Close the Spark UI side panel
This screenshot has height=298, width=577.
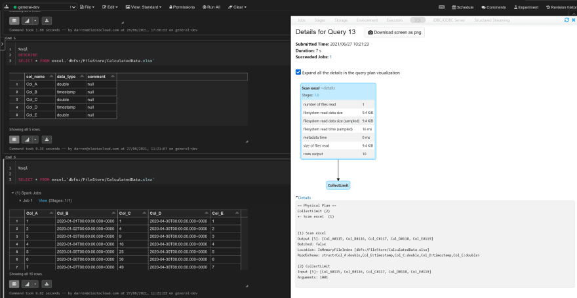pos(573,20)
